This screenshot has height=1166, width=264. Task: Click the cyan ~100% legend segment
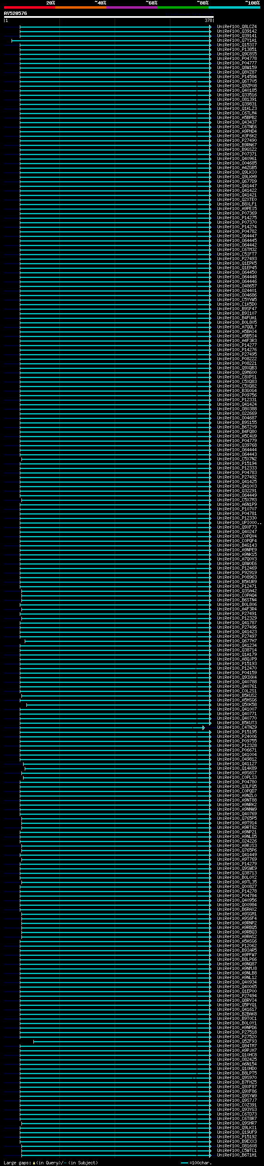(234, 7)
